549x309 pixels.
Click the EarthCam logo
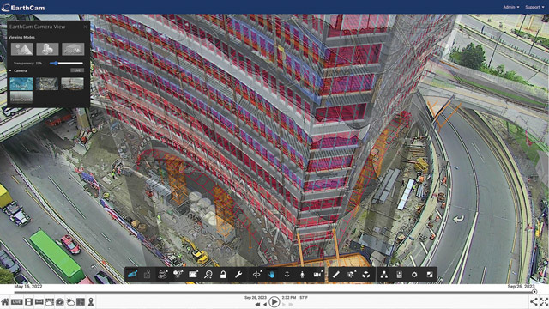[23, 8]
